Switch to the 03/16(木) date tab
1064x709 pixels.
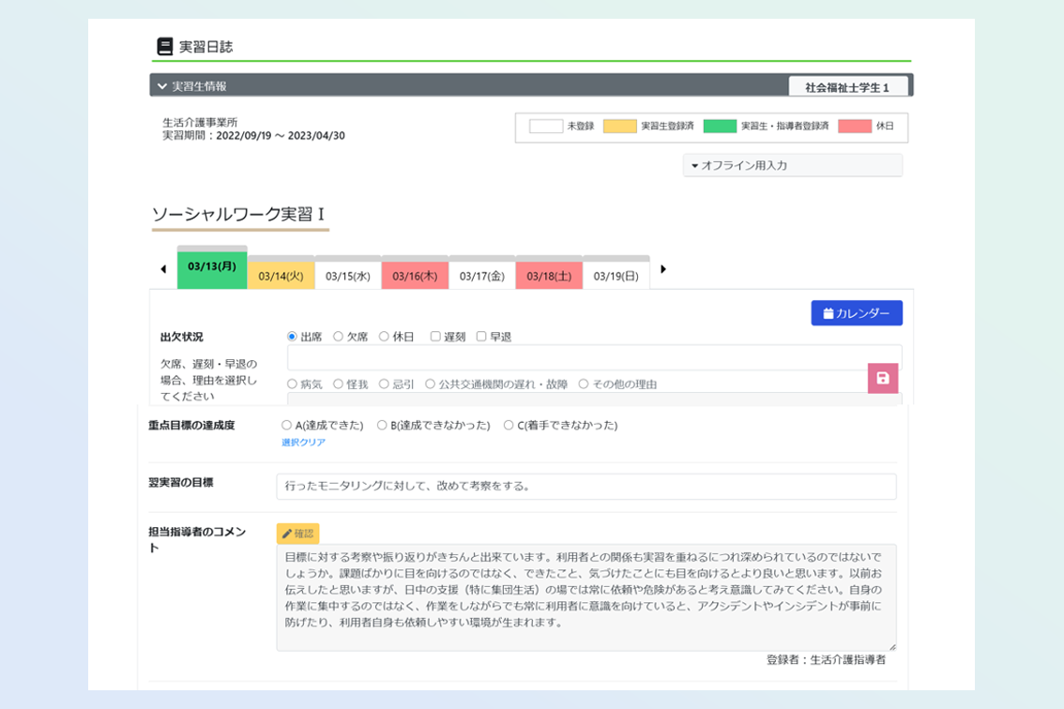(415, 276)
